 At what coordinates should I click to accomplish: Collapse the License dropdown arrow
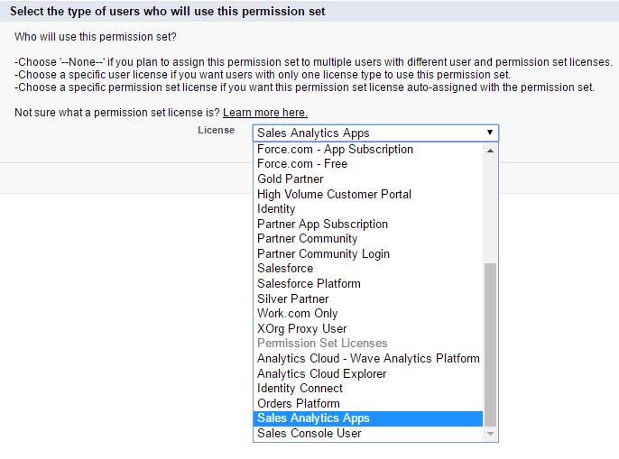[x=489, y=133]
